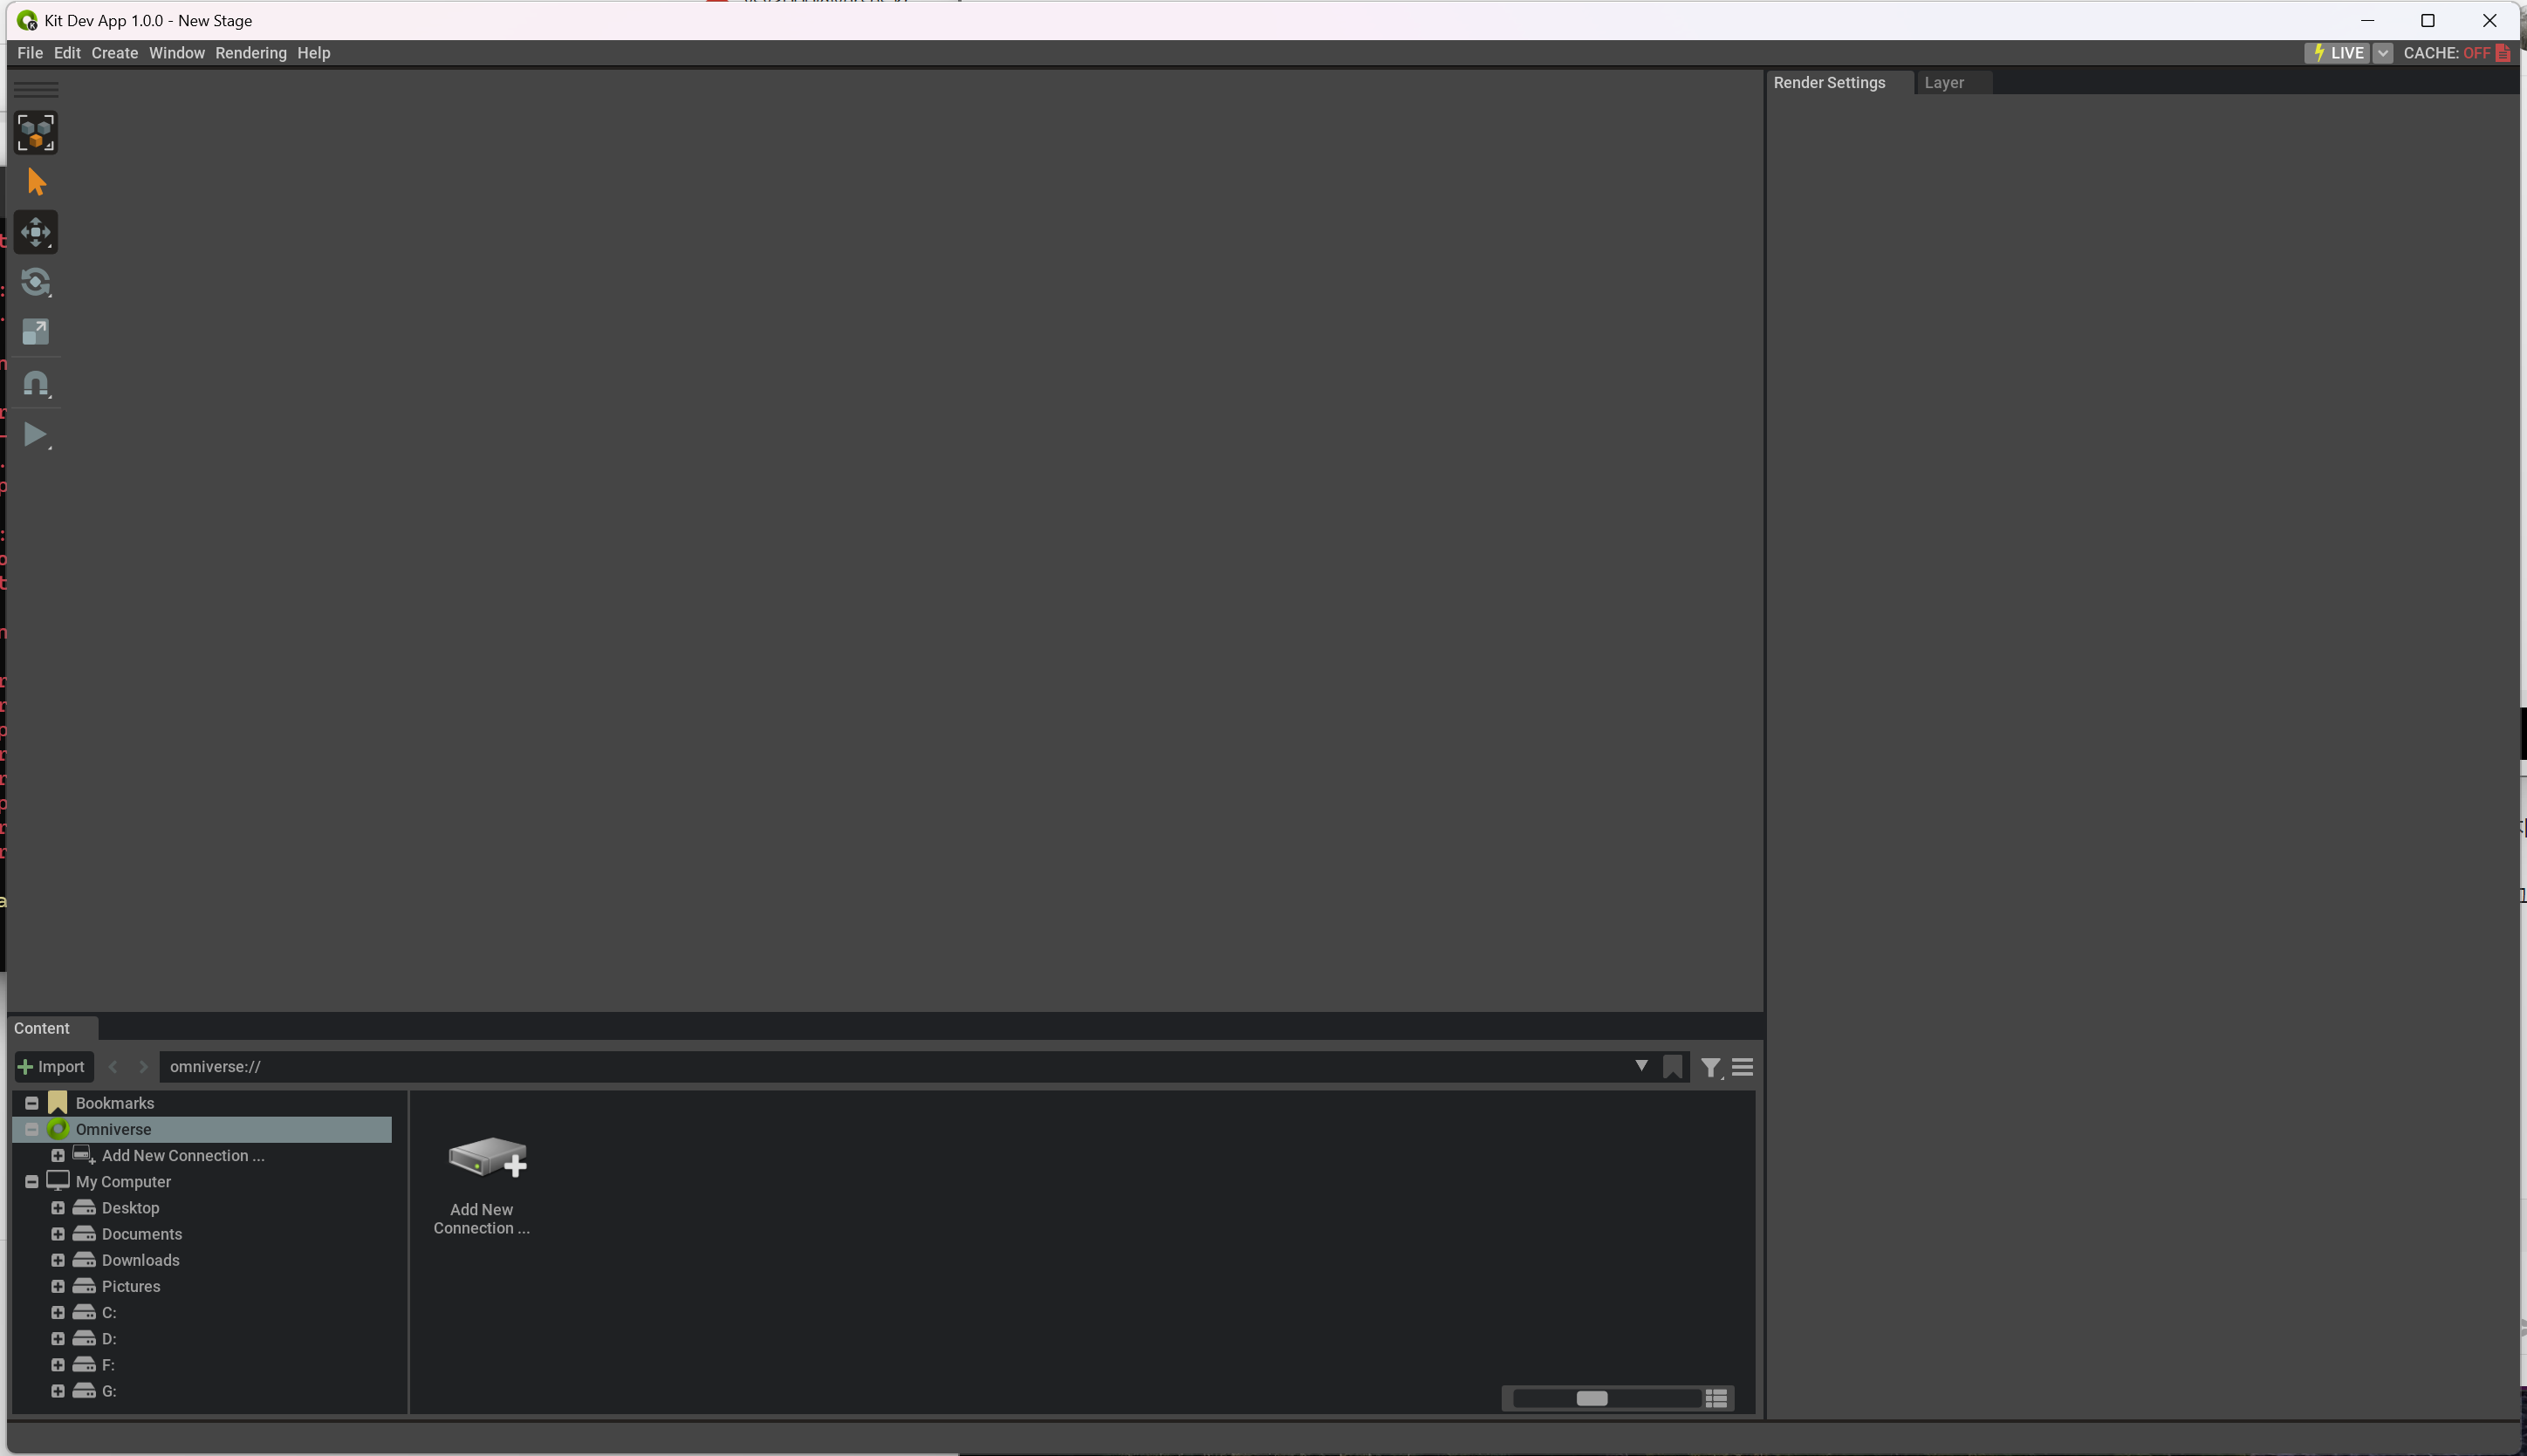Click the selection mode icon in the toolbar
The width and height of the screenshot is (2527, 1456).
tap(36, 133)
